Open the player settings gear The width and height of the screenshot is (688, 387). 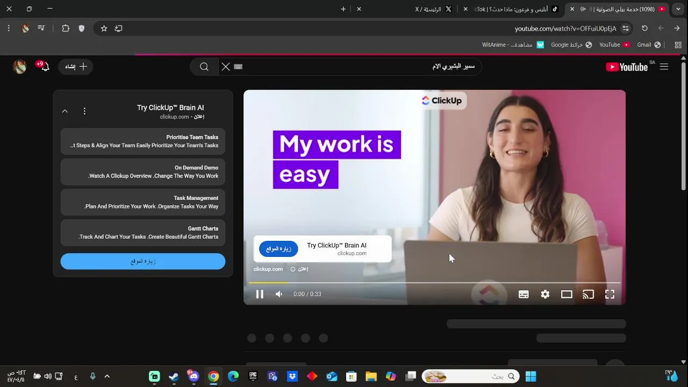pos(545,294)
